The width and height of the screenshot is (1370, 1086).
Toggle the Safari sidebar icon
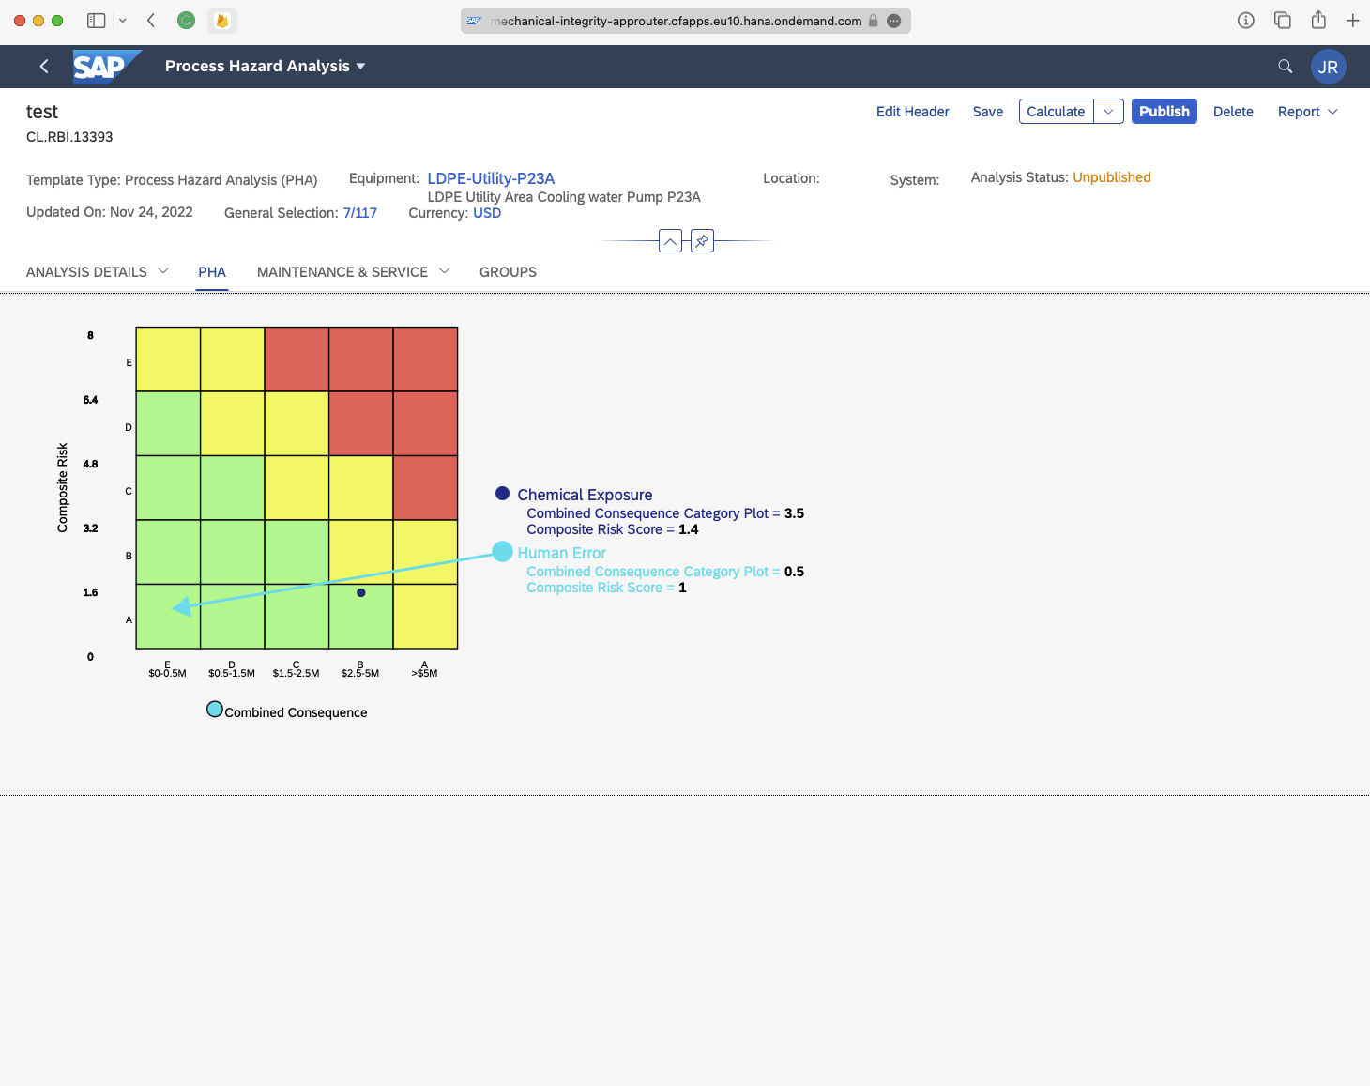[96, 21]
